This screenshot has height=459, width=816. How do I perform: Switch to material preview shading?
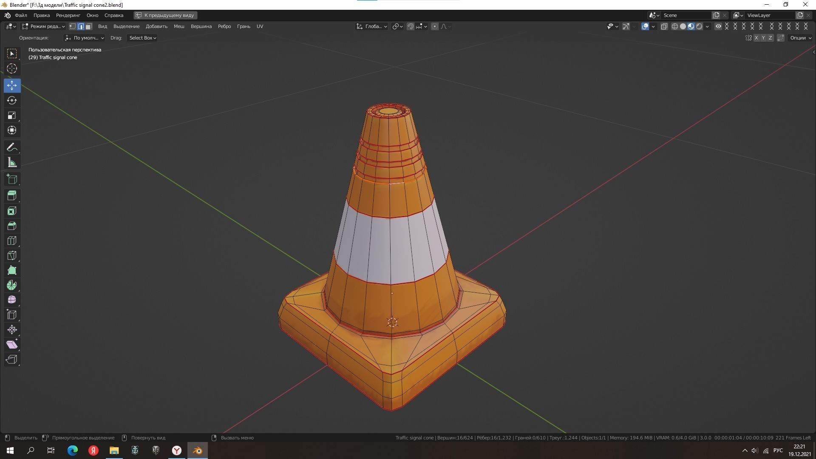click(x=691, y=26)
